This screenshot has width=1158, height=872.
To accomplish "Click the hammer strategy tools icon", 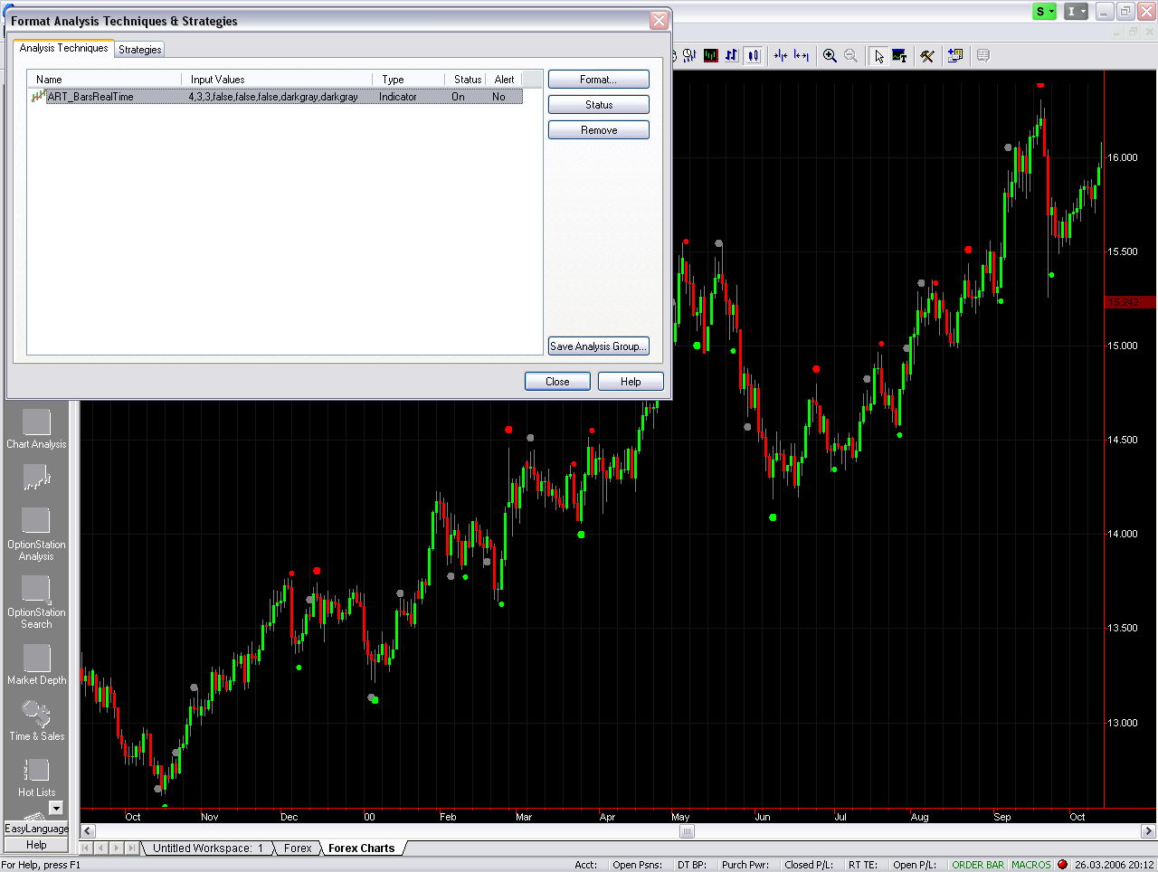I will 927,56.
